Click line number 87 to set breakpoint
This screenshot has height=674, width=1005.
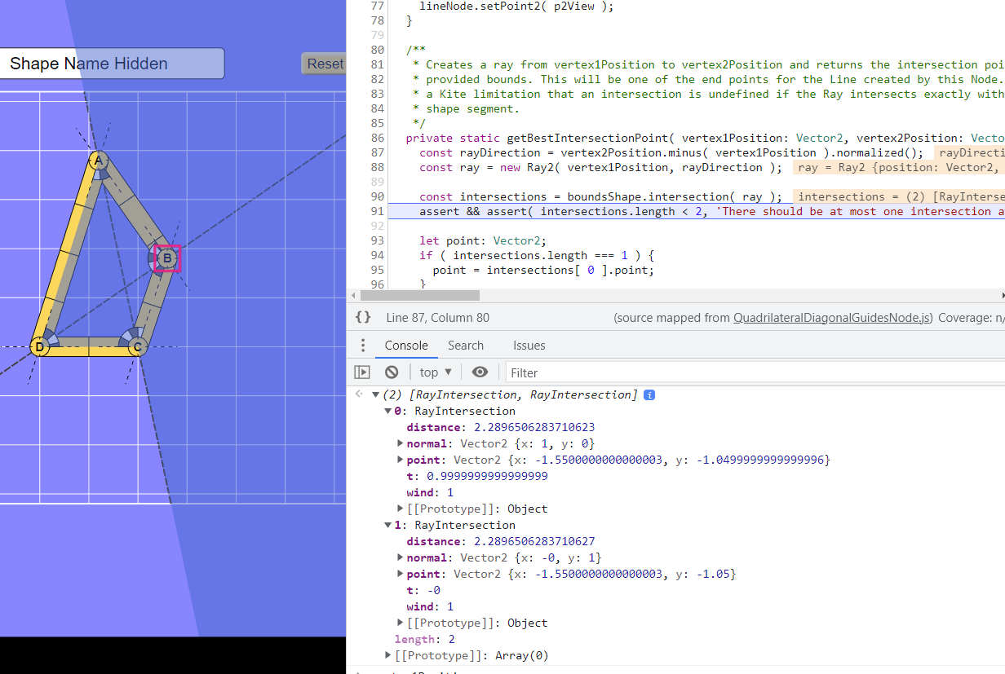coord(376,152)
